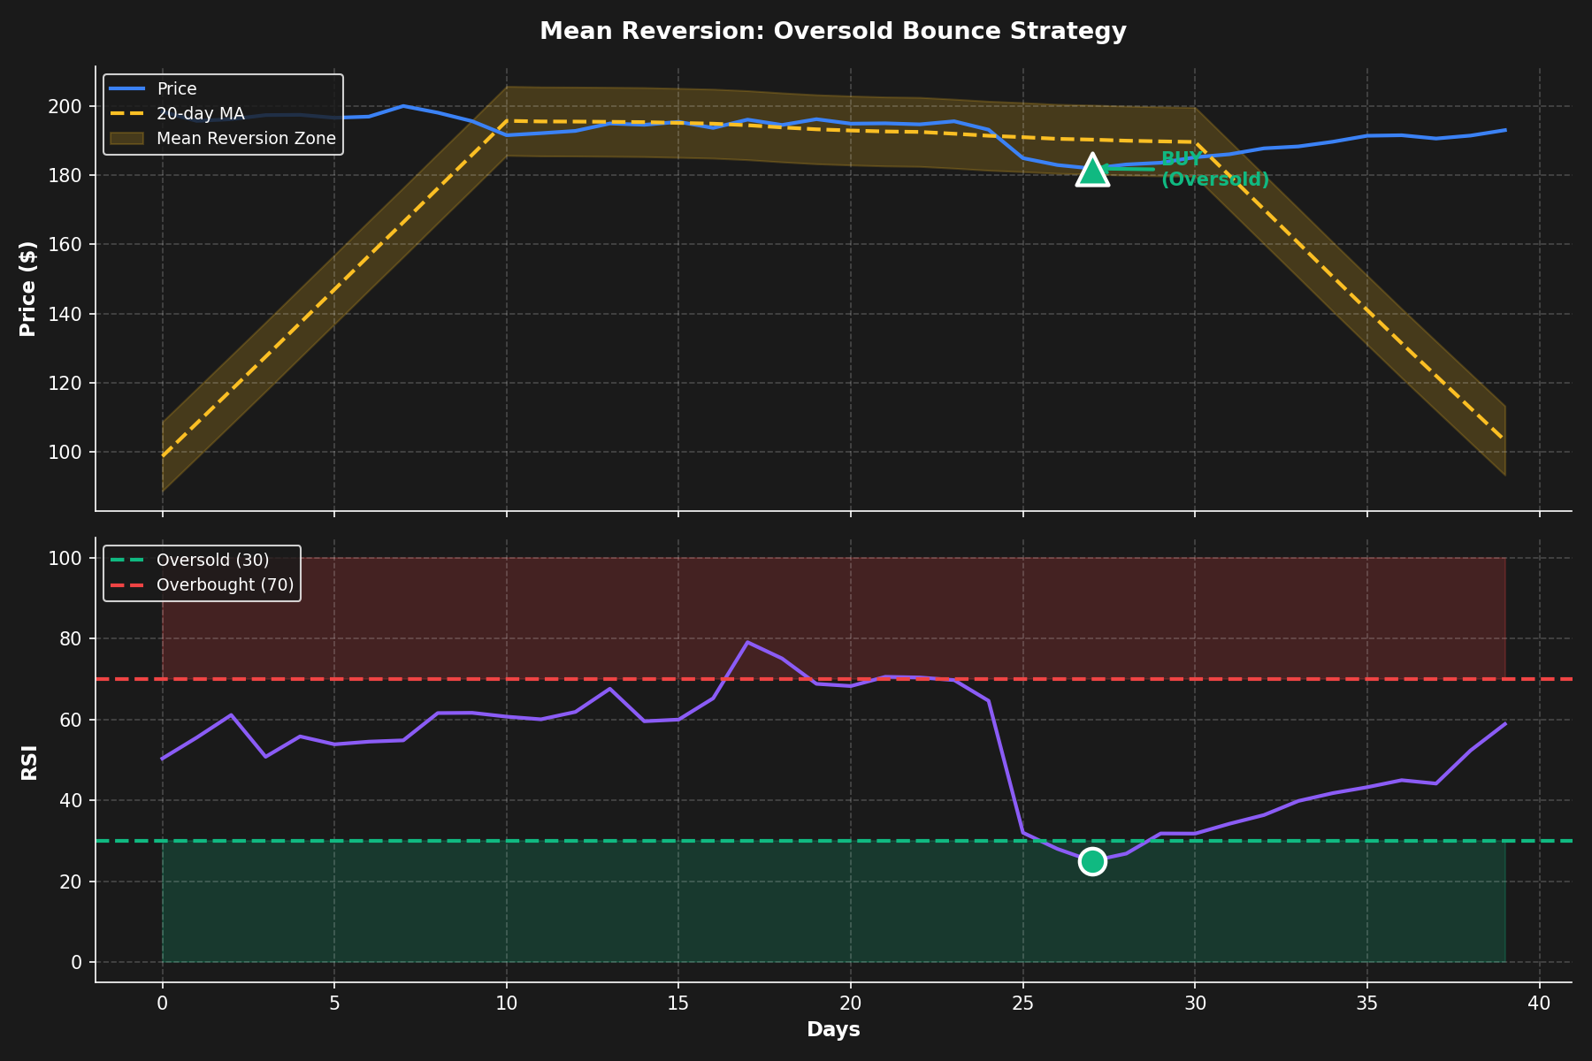Viewport: 1592px width, 1061px height.
Task: Click the Mean Reversion Zone legend swatch
Action: [x=128, y=138]
